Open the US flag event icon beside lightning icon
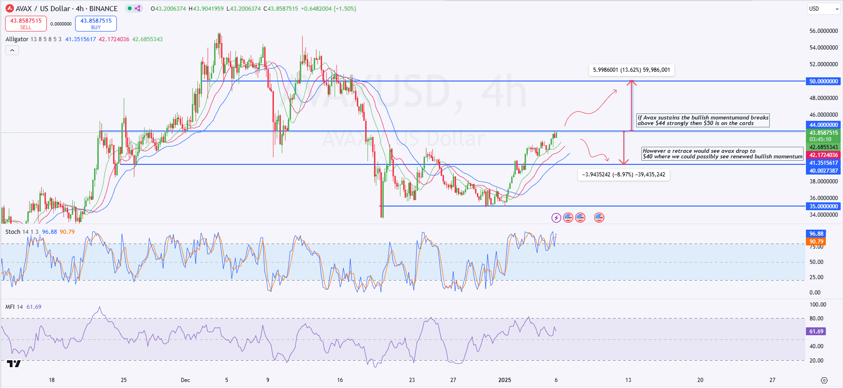 (568, 218)
